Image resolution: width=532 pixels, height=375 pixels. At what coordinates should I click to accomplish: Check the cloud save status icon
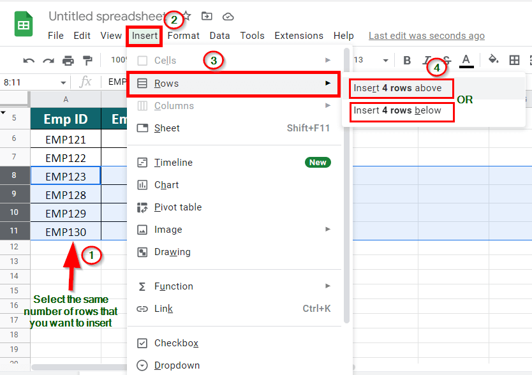pyautogui.click(x=228, y=17)
